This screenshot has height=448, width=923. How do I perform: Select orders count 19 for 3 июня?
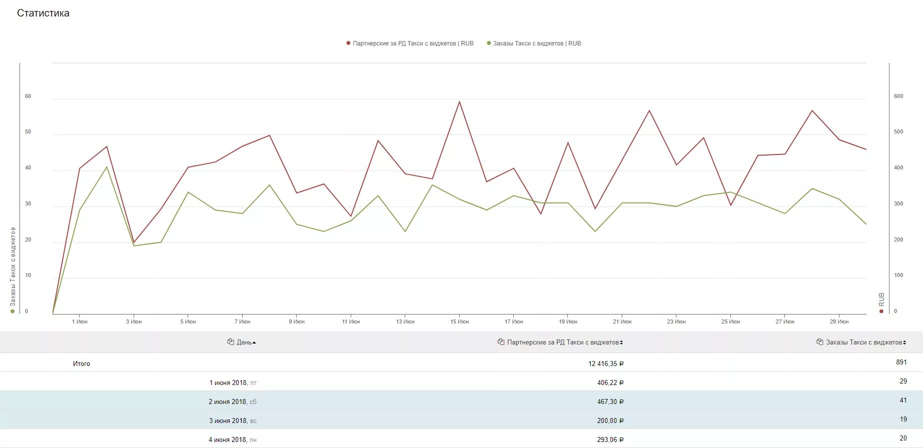(x=903, y=419)
